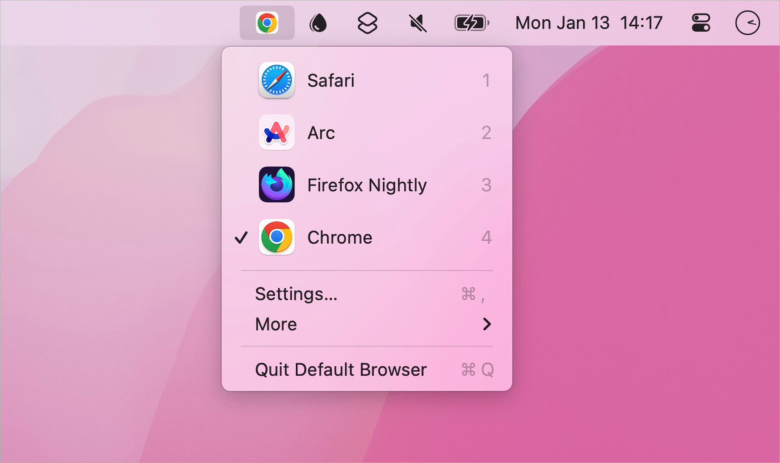The height and width of the screenshot is (463, 780).
Task: Select the Arc menu entry
Action: pyautogui.click(x=321, y=133)
